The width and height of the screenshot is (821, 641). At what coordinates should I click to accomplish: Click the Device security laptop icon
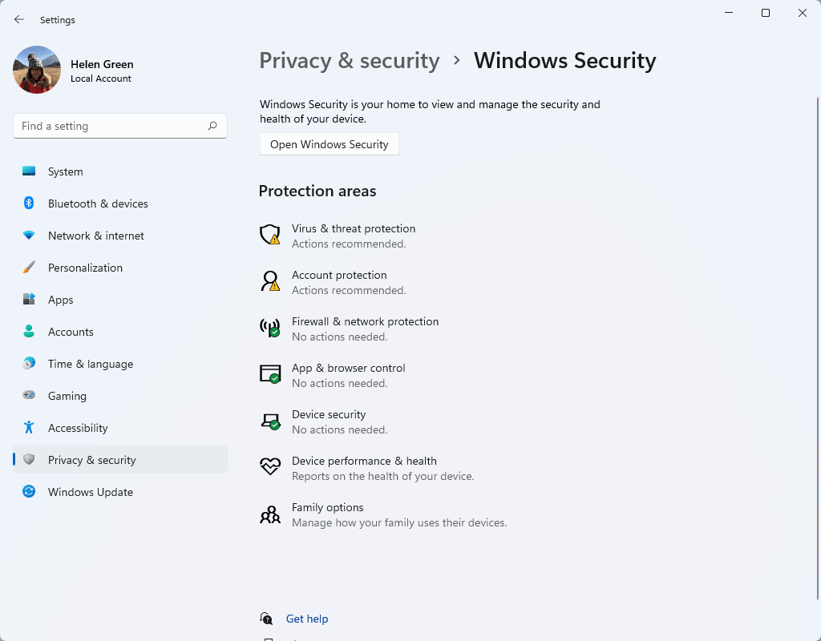click(270, 421)
